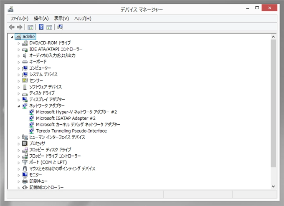Click the Microsoft Hyper-V adapter #2 icon
This screenshot has height=206, width=284.
pyautogui.click(x=31, y=112)
